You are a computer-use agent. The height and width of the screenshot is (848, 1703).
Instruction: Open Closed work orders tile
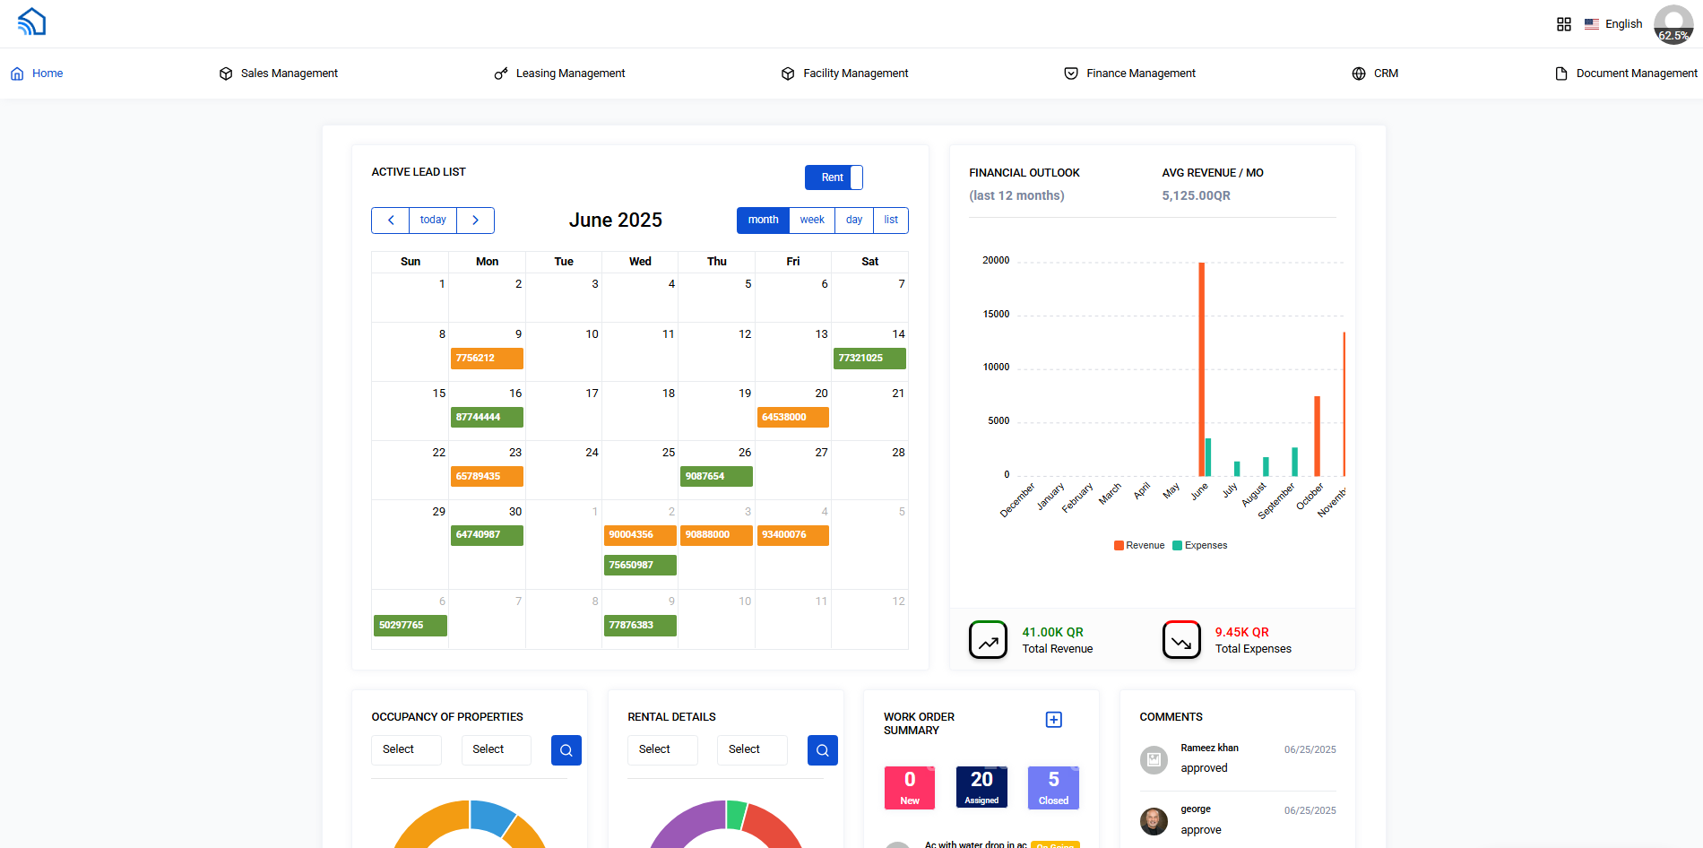(1053, 788)
